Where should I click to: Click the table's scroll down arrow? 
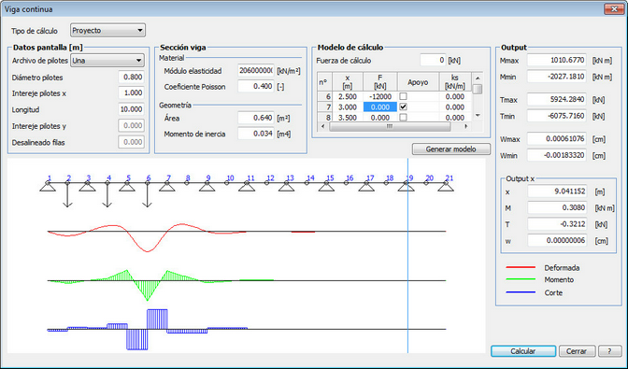pyautogui.click(x=477, y=115)
